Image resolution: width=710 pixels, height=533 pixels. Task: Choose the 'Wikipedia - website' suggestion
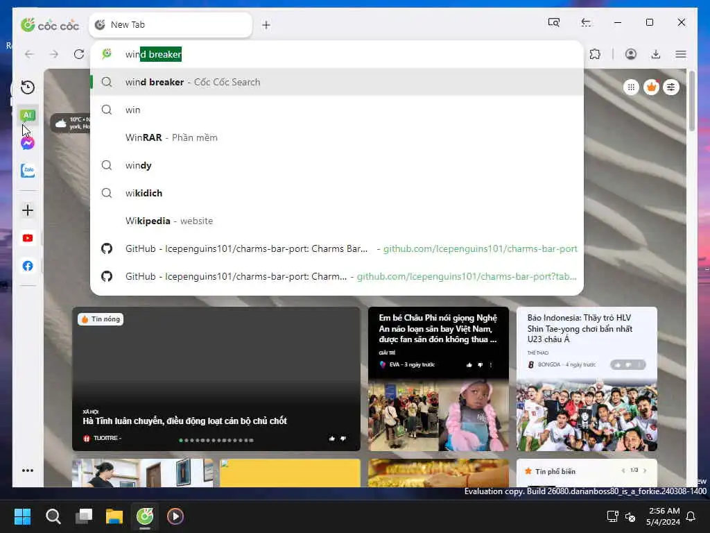[337, 221]
